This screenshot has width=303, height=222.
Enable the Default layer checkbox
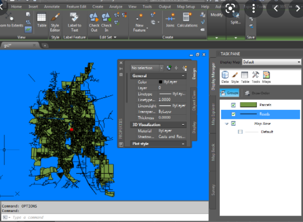click(240, 132)
